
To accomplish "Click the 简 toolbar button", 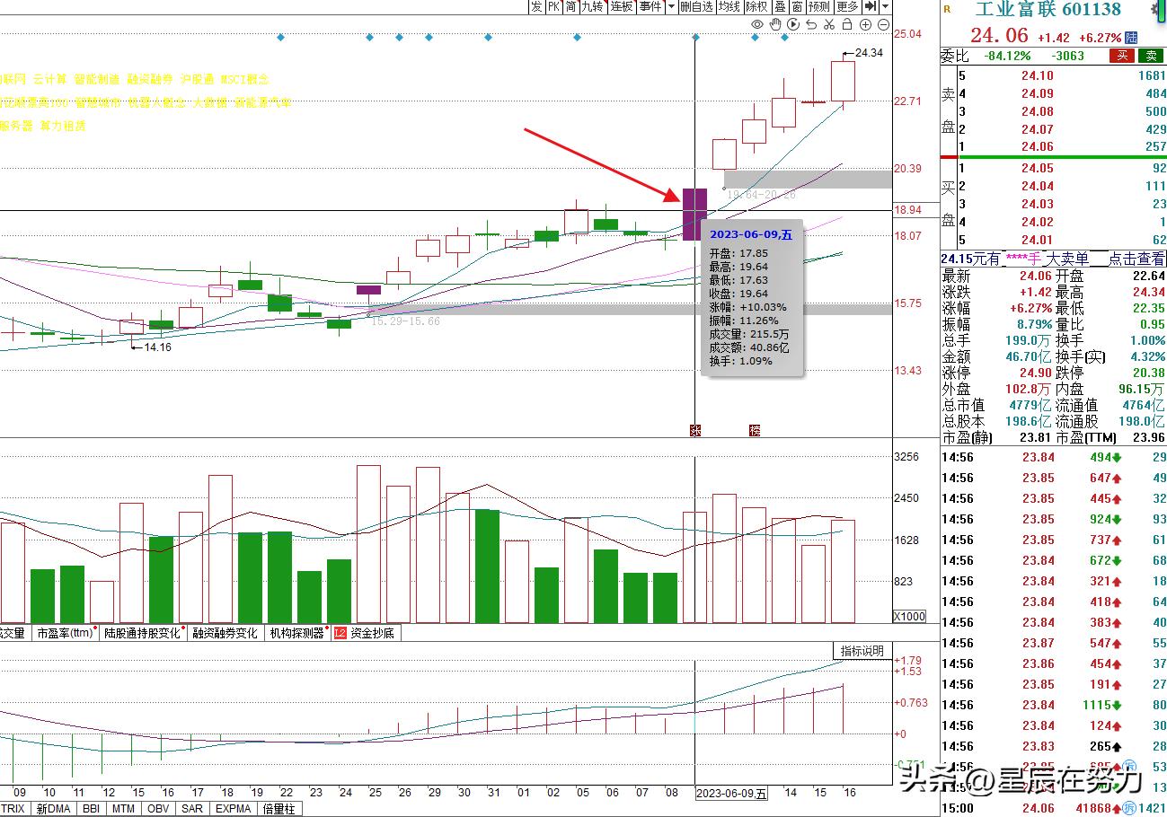I will 571,7.
